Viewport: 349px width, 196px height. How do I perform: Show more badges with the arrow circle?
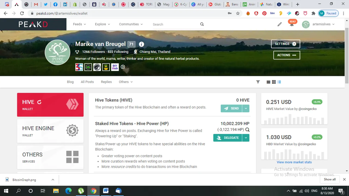pos(123,67)
